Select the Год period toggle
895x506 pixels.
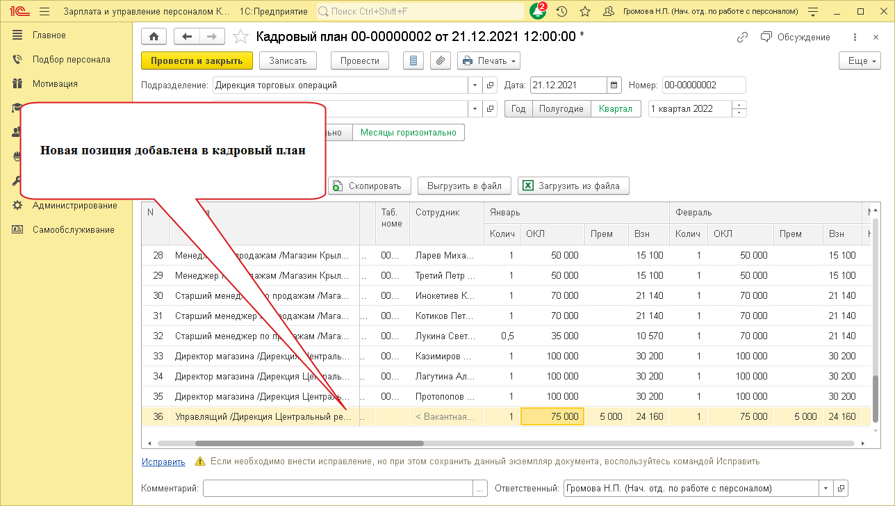point(519,109)
